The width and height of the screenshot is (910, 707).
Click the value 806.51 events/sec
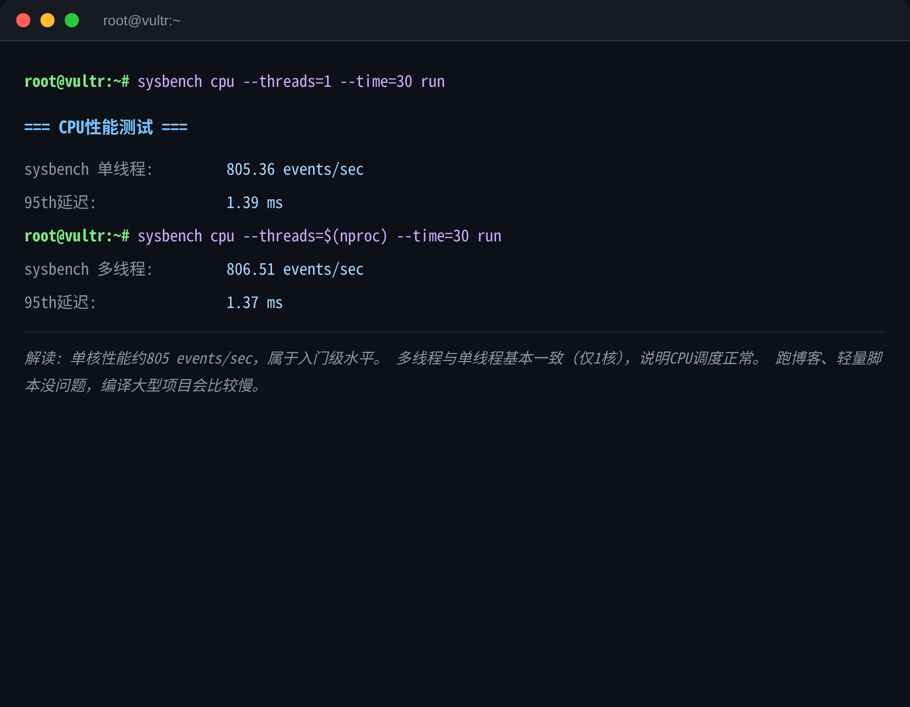coord(295,269)
